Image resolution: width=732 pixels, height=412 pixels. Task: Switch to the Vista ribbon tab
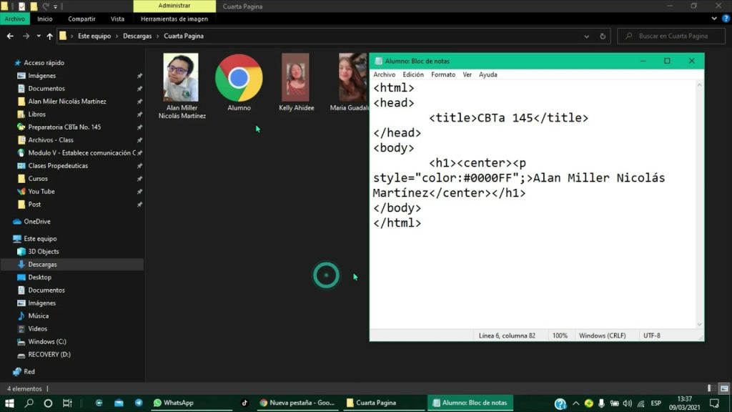click(117, 19)
